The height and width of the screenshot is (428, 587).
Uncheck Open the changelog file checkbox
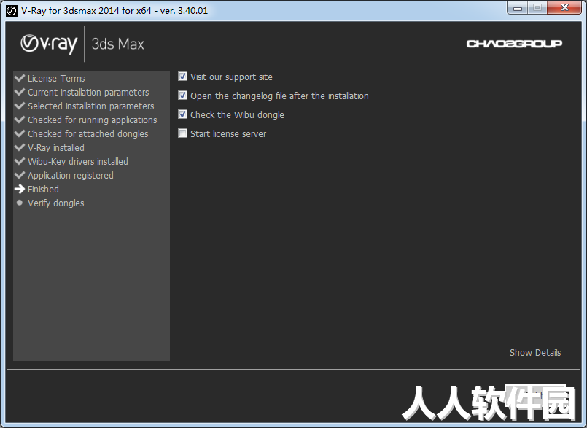coord(182,95)
